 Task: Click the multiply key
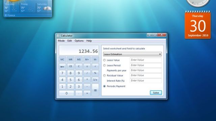(x=87, y=80)
